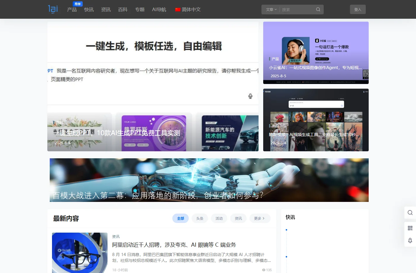Click the 百科 tag on the PPT slide
Viewport: 416px width, 273px height.
(59, 123)
